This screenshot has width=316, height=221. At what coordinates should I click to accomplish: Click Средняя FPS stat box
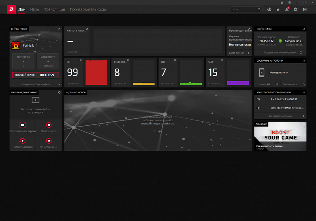pyautogui.click(x=48, y=61)
